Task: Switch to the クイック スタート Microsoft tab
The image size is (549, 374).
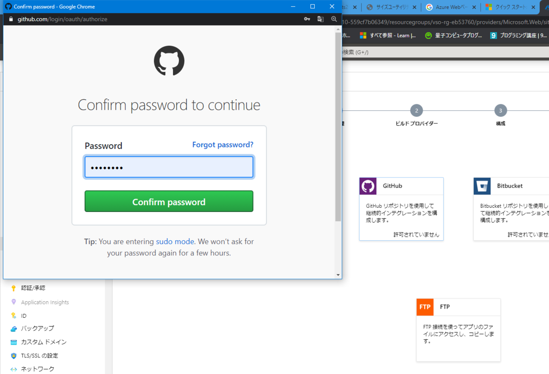Action: click(510, 7)
